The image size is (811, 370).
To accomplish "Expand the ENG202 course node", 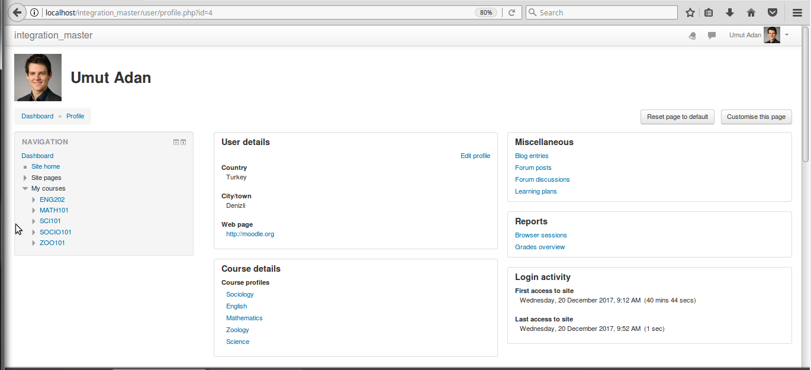I will 34,200.
